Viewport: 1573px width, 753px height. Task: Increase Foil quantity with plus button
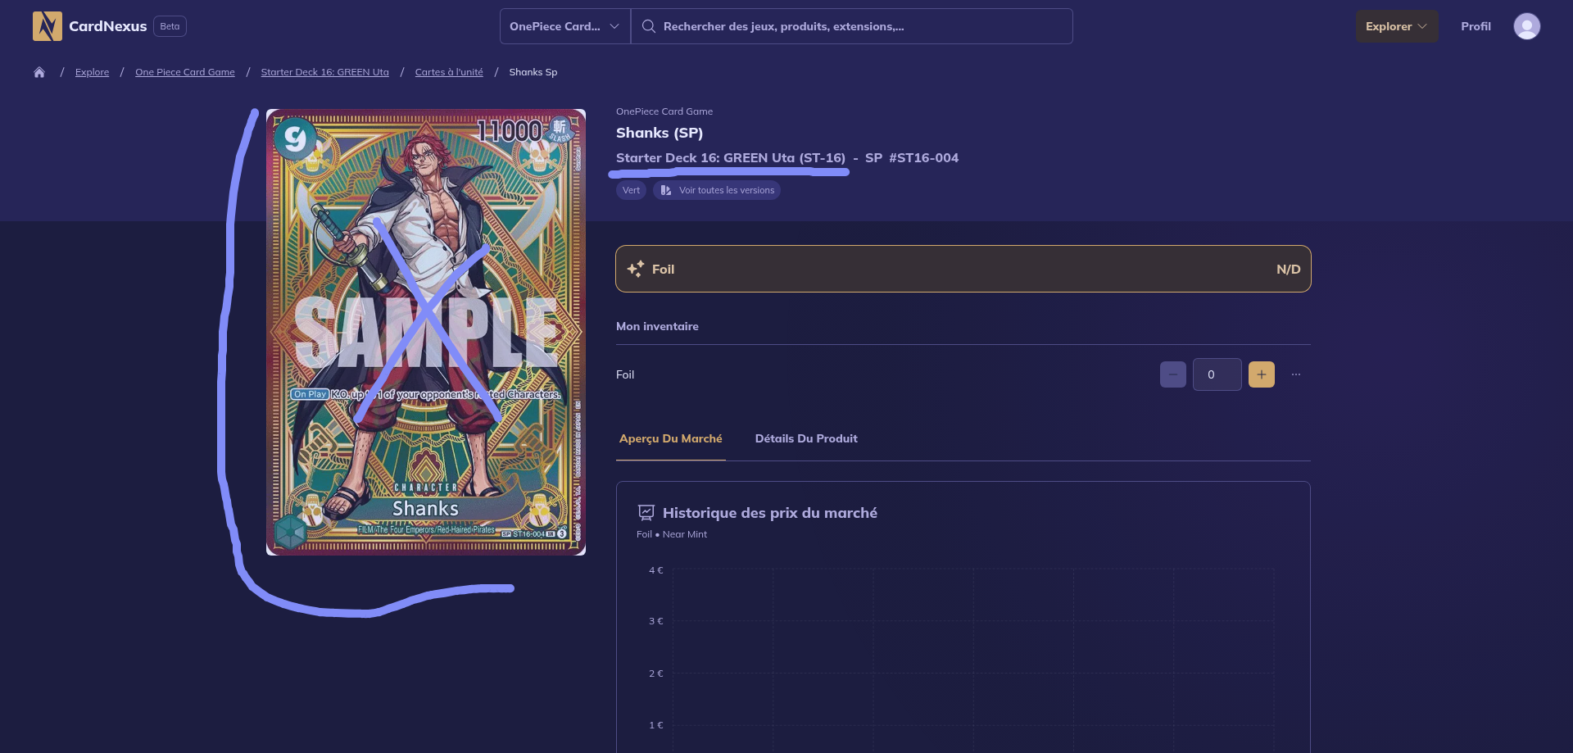(1261, 374)
